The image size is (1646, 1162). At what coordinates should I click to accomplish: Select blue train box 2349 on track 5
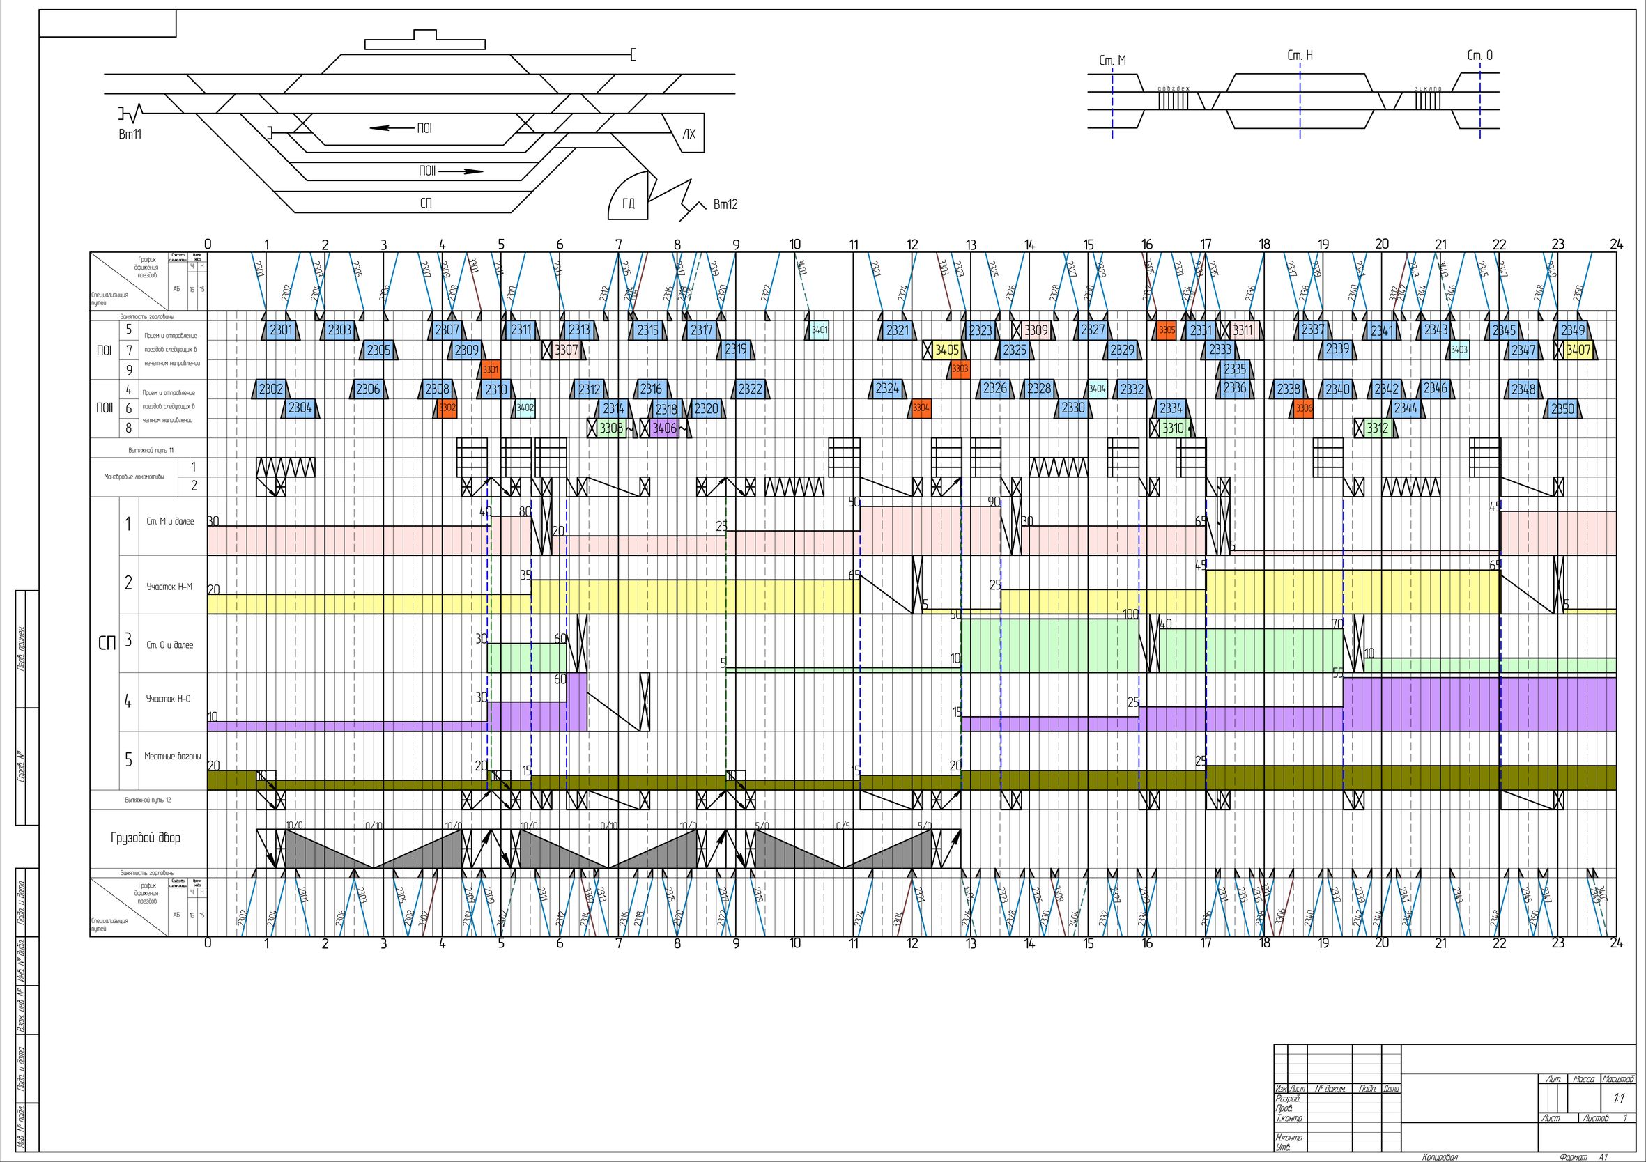(x=1573, y=330)
